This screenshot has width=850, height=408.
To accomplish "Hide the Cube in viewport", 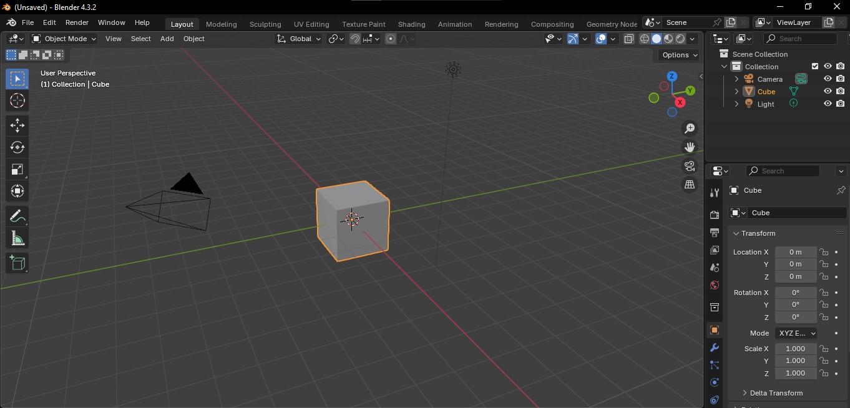I will click(x=828, y=91).
